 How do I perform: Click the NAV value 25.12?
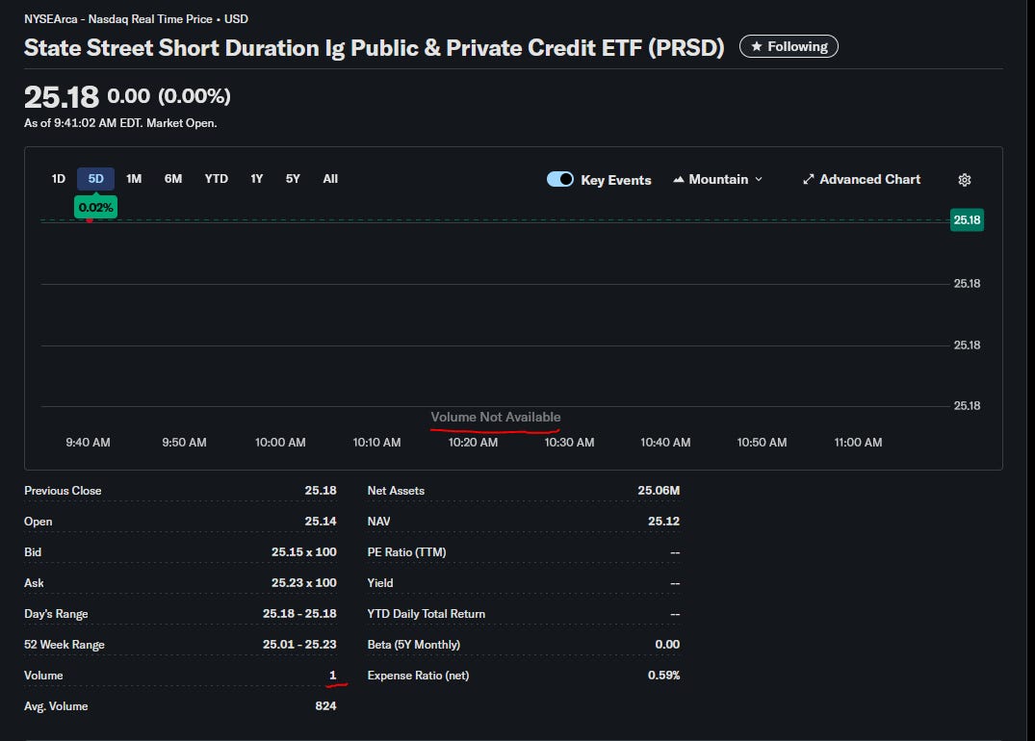663,522
